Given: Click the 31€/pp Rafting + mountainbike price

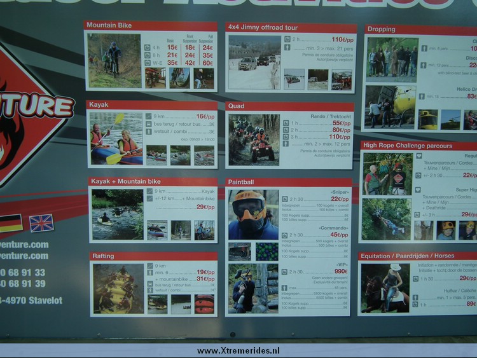Looking at the screenshot, I should (205, 279).
